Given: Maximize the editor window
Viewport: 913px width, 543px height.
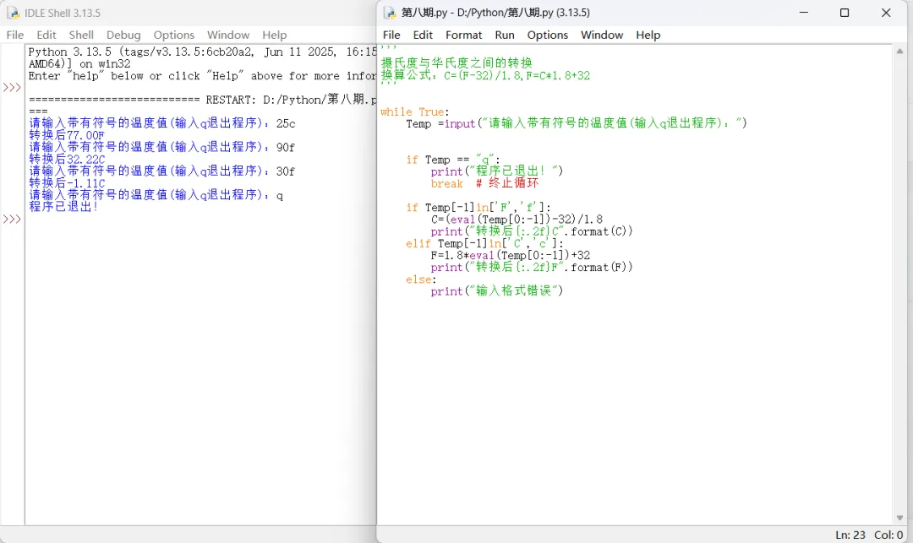Looking at the screenshot, I should (x=845, y=13).
